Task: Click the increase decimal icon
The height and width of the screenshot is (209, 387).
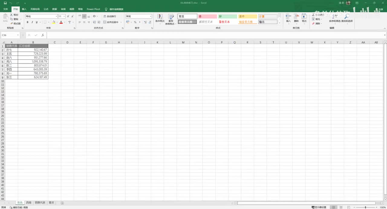Action: pyautogui.click(x=145, y=22)
